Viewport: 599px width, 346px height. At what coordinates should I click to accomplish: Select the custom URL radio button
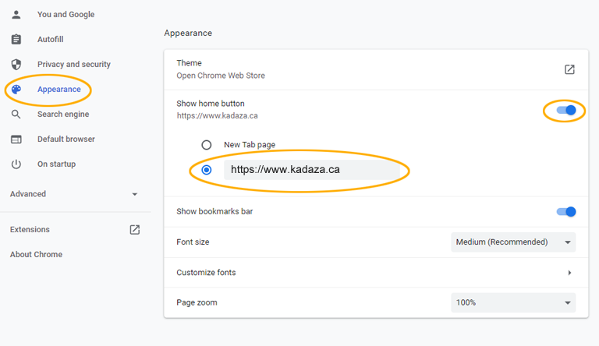click(x=206, y=170)
